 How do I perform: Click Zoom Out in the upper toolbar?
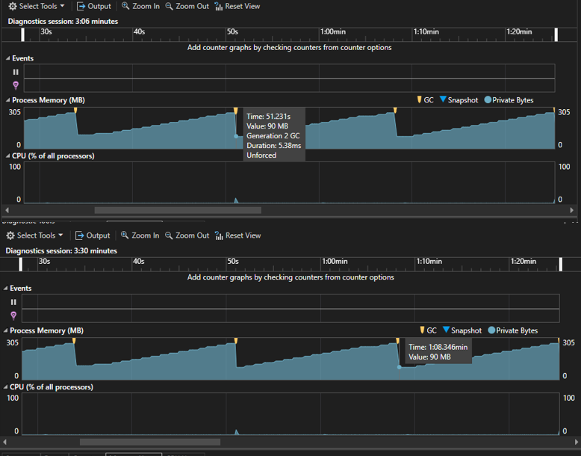(x=187, y=6)
